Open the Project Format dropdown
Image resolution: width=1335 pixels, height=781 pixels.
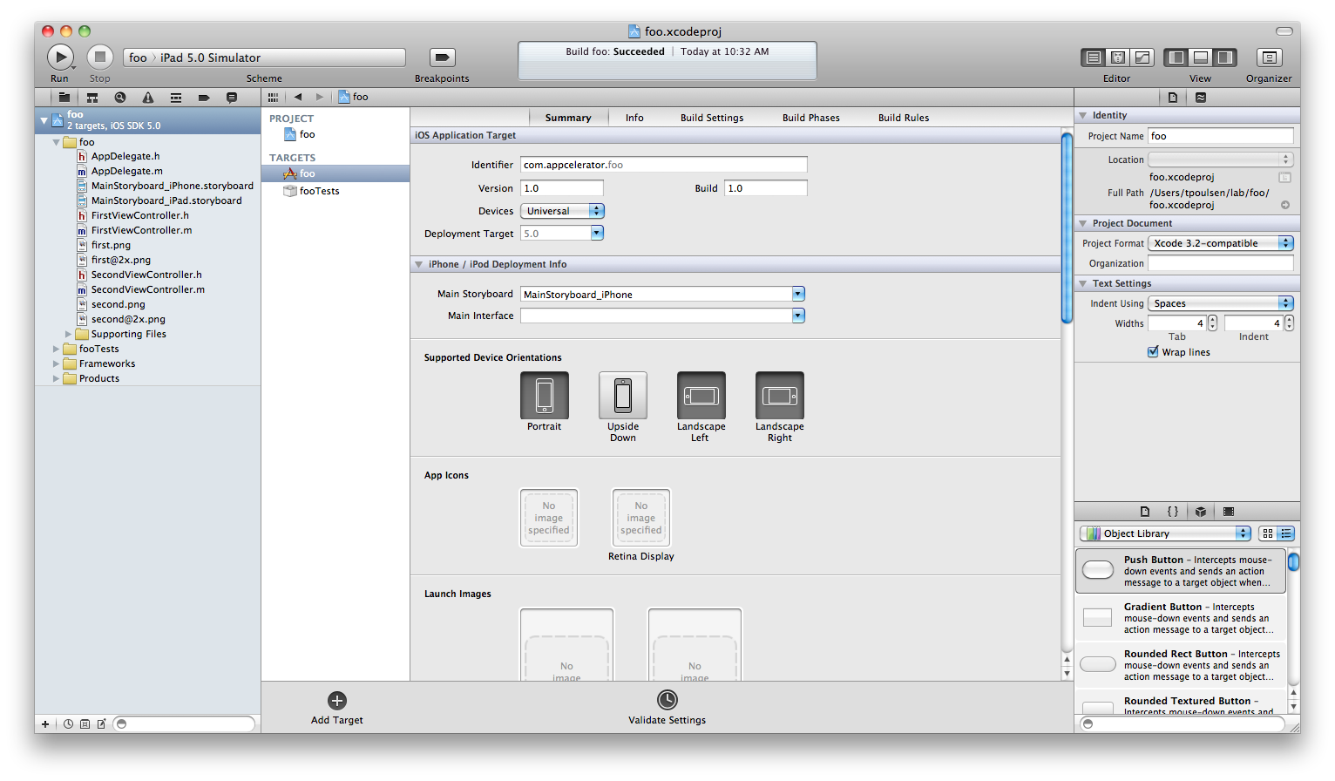tap(1221, 243)
